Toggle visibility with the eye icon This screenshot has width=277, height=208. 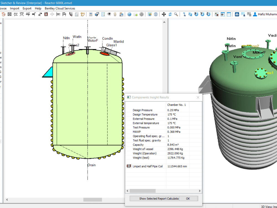(109, 14)
